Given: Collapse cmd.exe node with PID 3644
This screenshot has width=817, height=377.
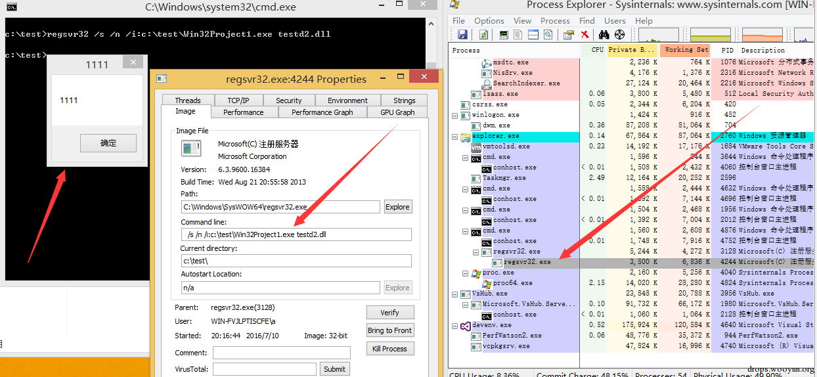Looking at the screenshot, I should click(466, 157).
